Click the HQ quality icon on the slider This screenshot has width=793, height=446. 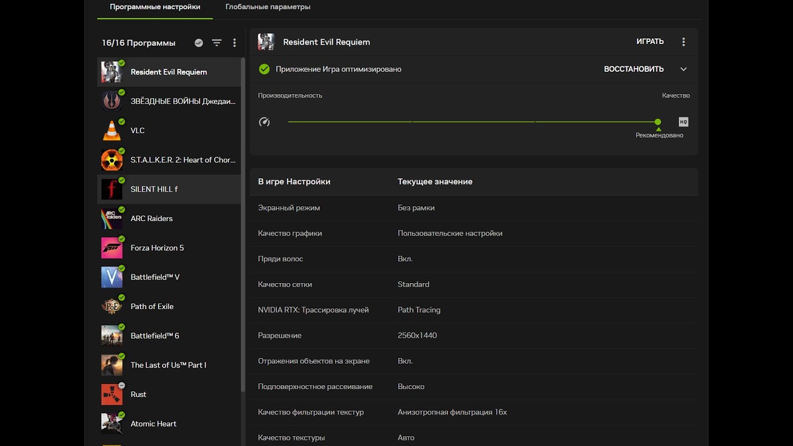pyautogui.click(x=683, y=122)
